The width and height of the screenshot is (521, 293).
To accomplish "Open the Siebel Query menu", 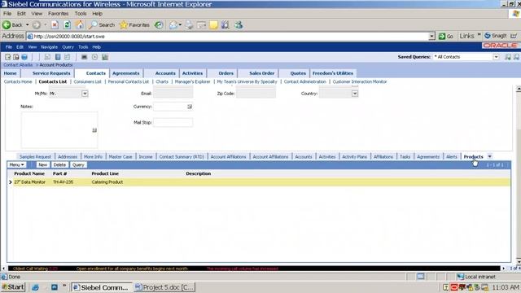I will pos(68,47).
